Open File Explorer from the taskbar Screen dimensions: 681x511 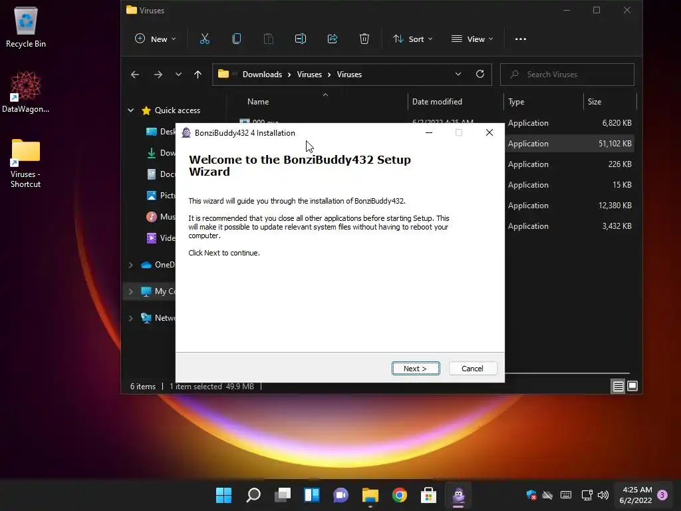[x=370, y=495]
